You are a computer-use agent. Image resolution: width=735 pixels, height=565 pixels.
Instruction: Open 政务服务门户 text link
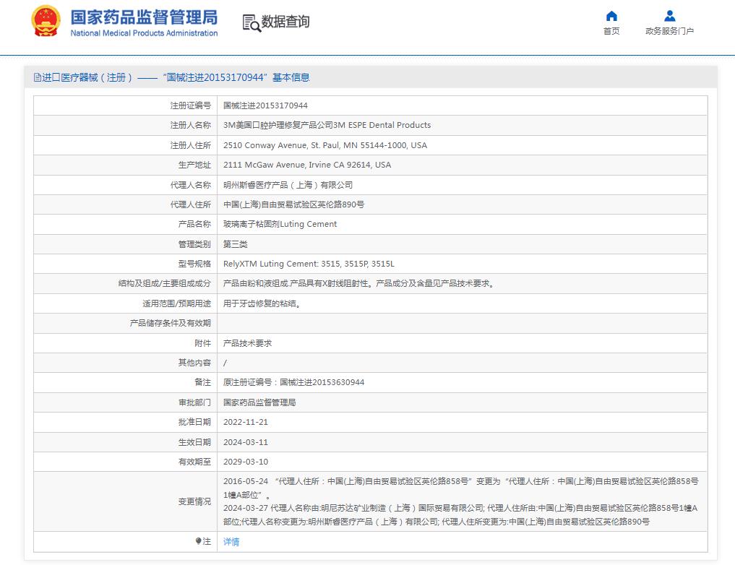[x=669, y=31]
